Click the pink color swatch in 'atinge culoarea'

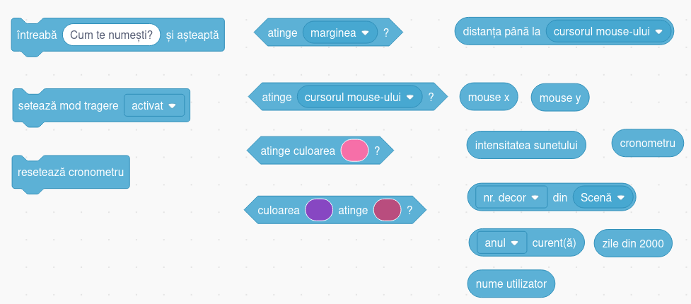click(354, 151)
